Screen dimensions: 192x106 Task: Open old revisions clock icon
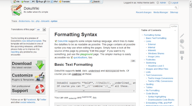tap(182, 41)
